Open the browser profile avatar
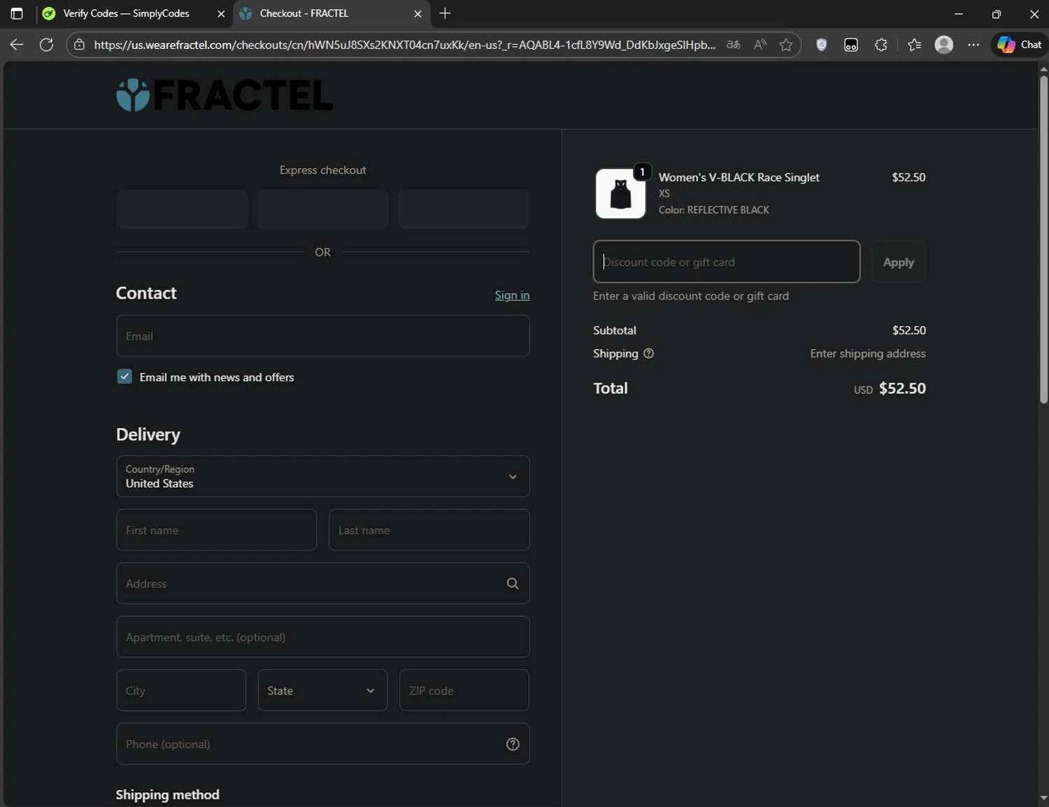Screen dimensions: 1049x807 tap(944, 45)
